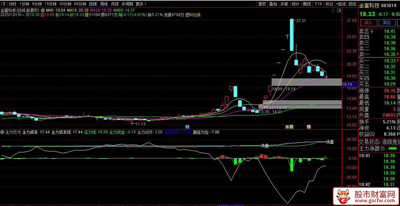The height and width of the screenshot is (206, 400).
Task: Select the 买五 price 18.29
Action: point(389,84)
